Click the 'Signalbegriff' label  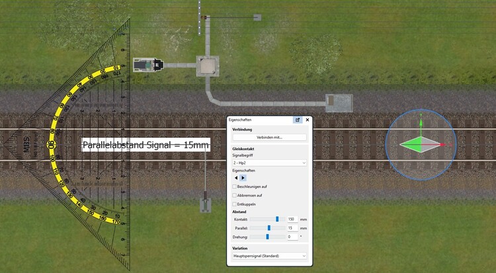[243, 156]
